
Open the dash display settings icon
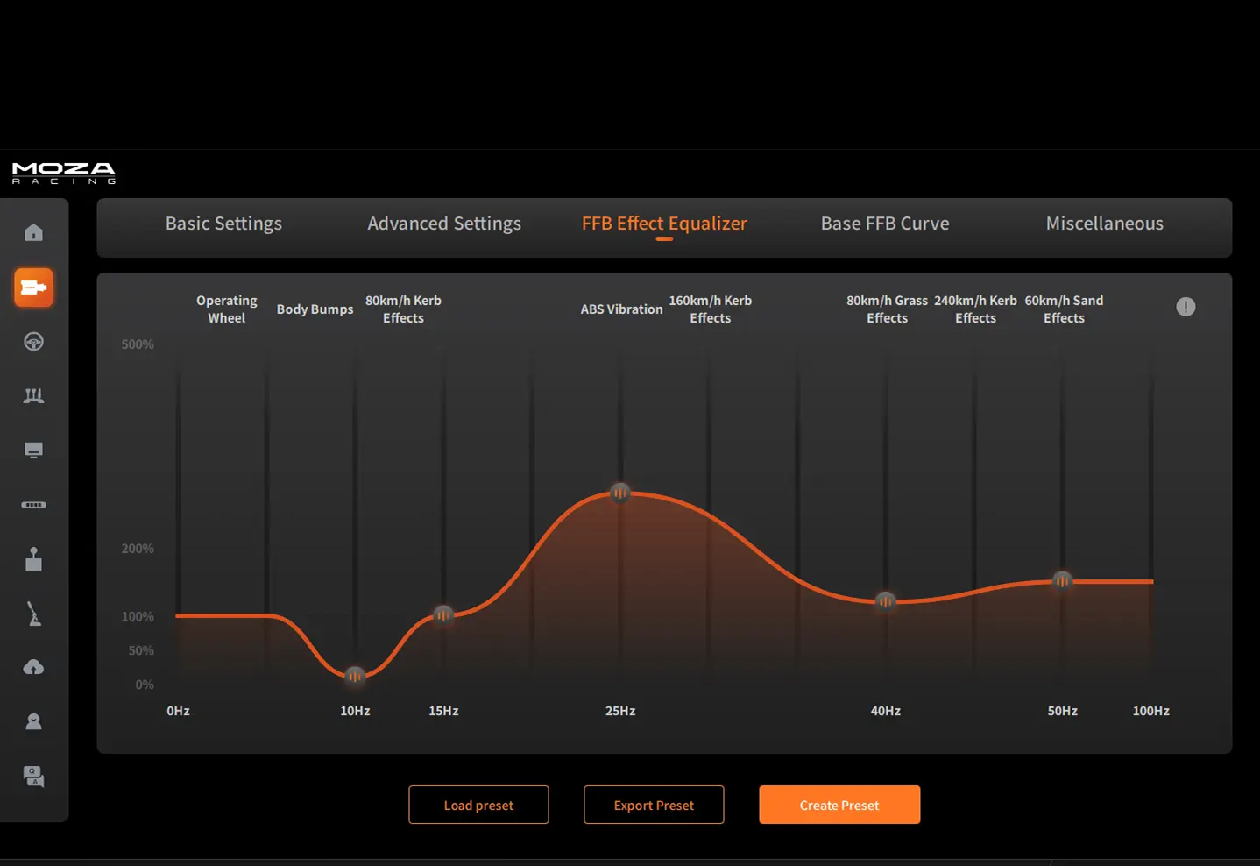(33, 451)
